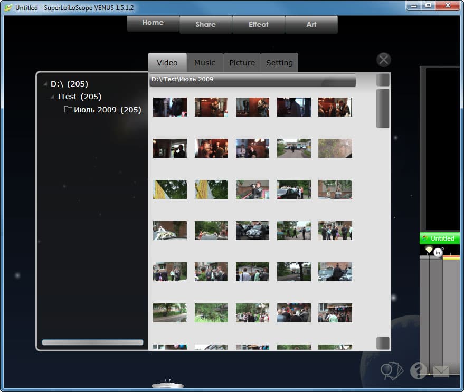Click the horizontal scrollbar under folder tree
The width and height of the screenshot is (464, 392).
click(x=92, y=342)
